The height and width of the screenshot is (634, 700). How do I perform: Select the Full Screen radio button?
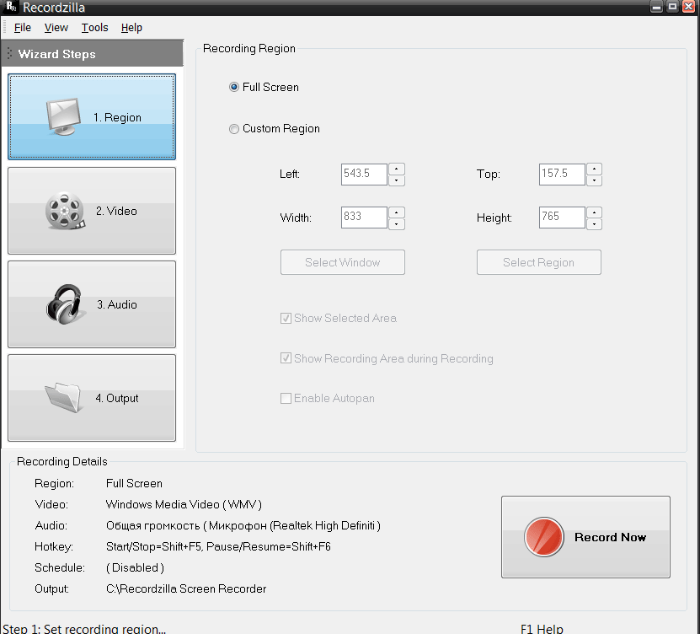point(234,87)
